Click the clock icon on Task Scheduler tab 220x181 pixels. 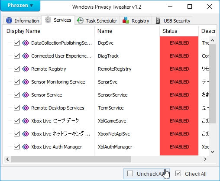coord(80,20)
